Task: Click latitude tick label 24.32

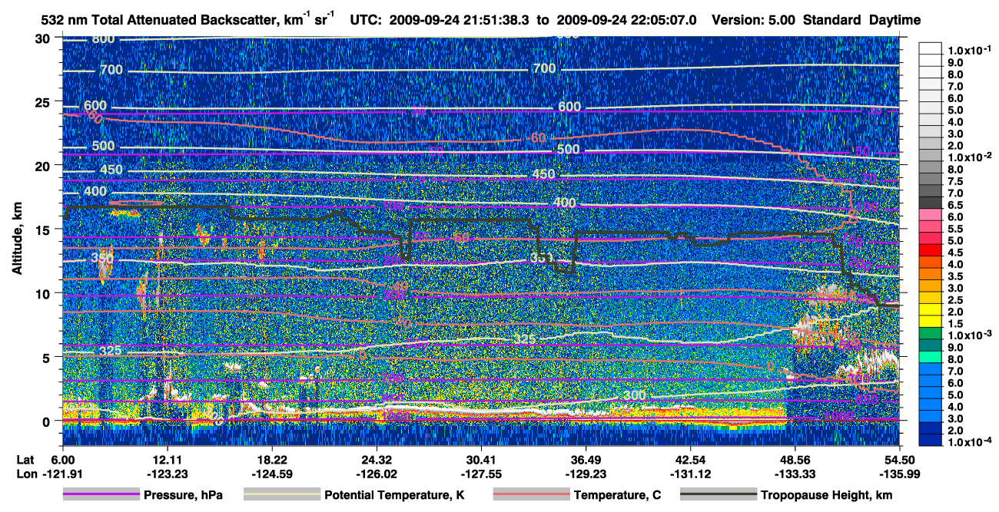Action: (x=376, y=458)
